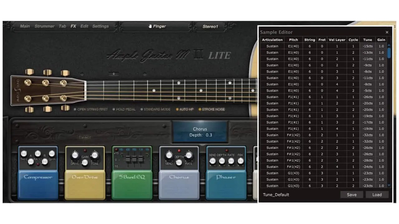Click the Chorus DEPTH knob

[x=179, y=162]
